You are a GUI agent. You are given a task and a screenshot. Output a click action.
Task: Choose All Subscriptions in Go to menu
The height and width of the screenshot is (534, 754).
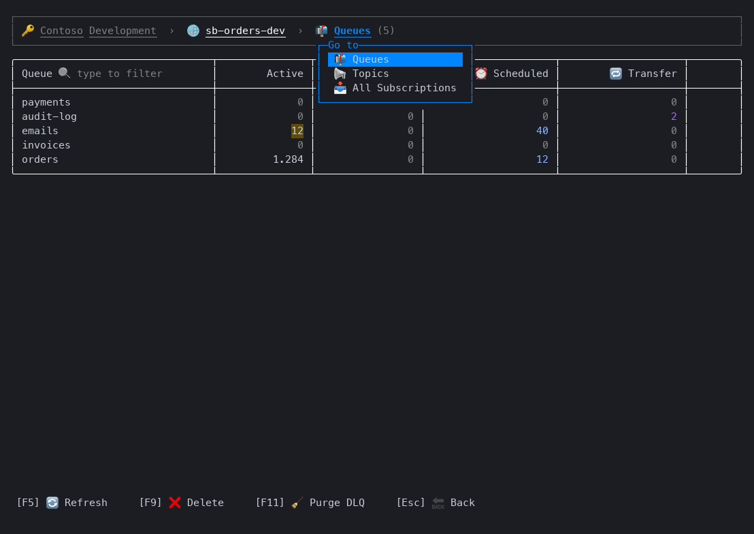(x=395, y=88)
